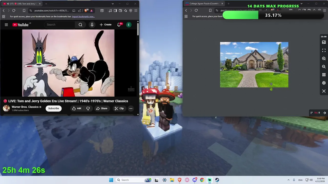Click the Share button under video
The image size is (328, 184).
pos(102,108)
